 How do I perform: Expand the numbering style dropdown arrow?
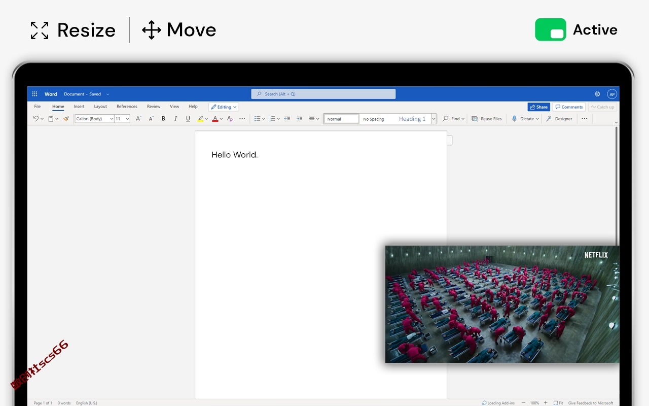click(278, 119)
